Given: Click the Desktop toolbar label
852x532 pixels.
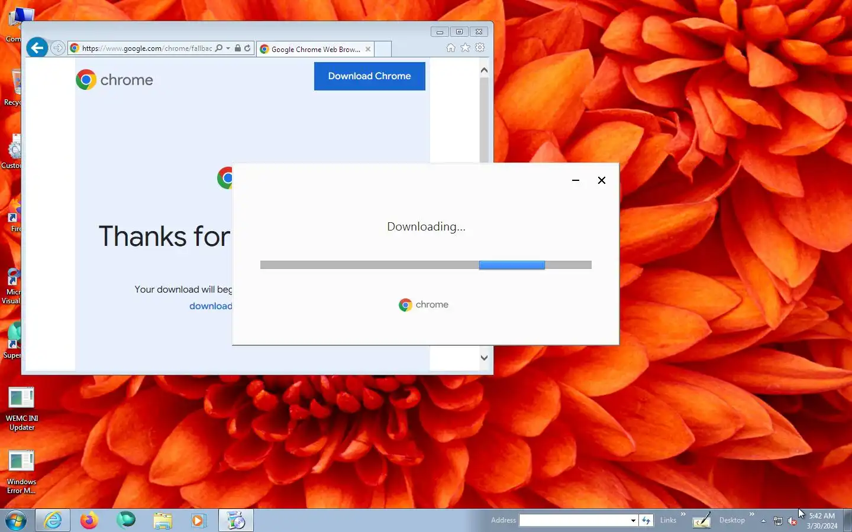Looking at the screenshot, I should click(732, 520).
